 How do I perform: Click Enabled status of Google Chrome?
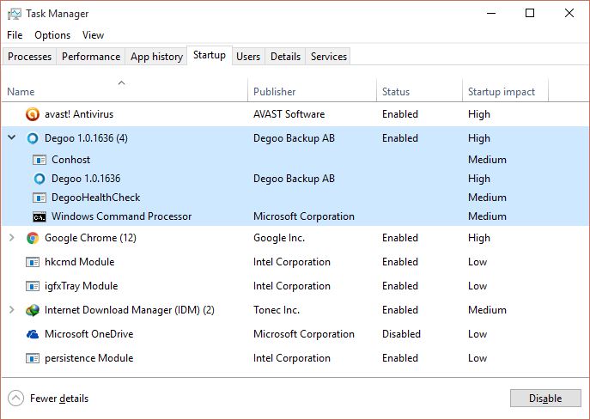click(x=400, y=238)
